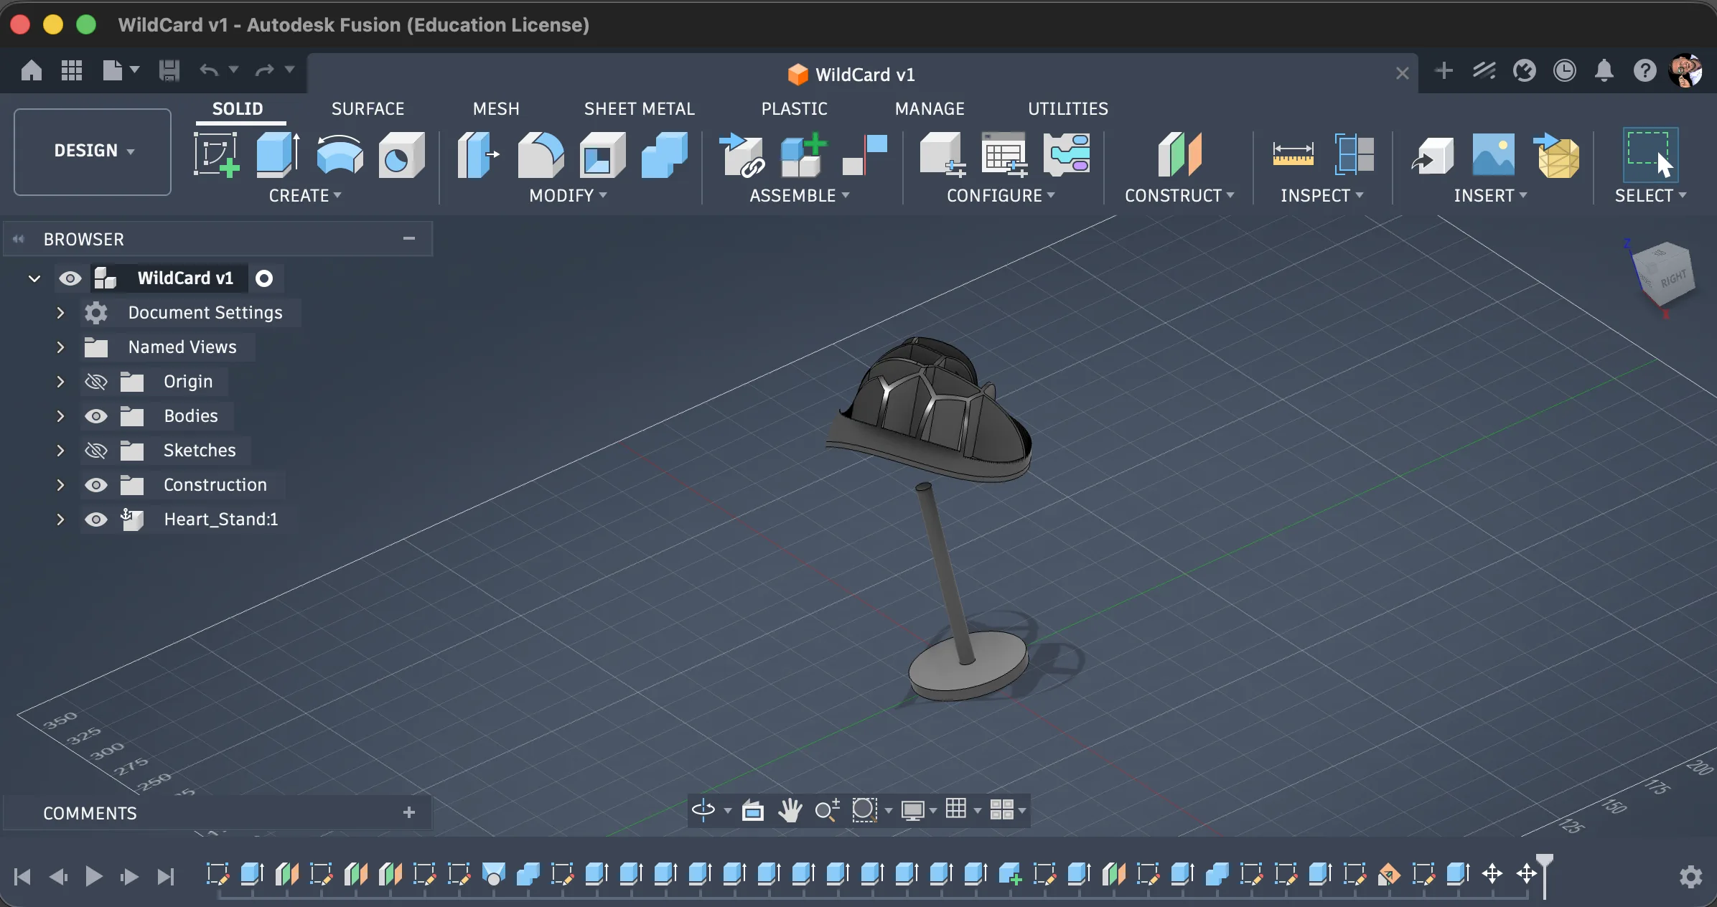Expand the Sketches folder
Image resolution: width=1717 pixels, height=907 pixels.
coord(60,451)
